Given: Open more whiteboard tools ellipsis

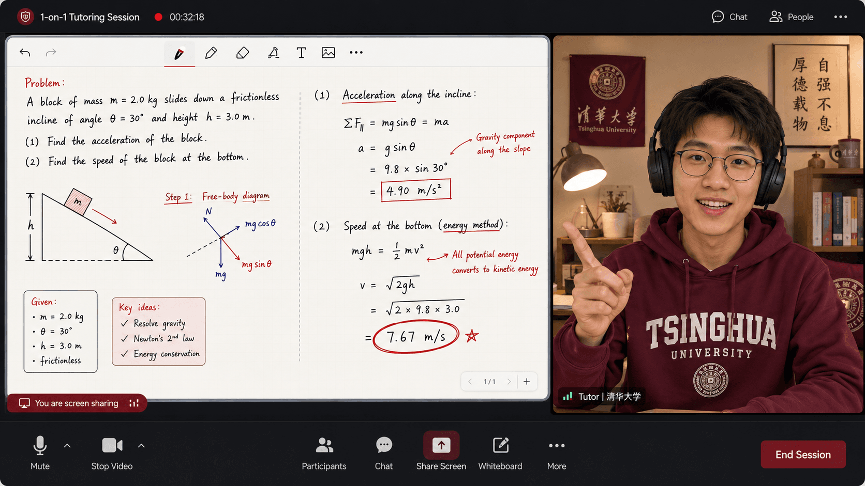Looking at the screenshot, I should (x=356, y=52).
